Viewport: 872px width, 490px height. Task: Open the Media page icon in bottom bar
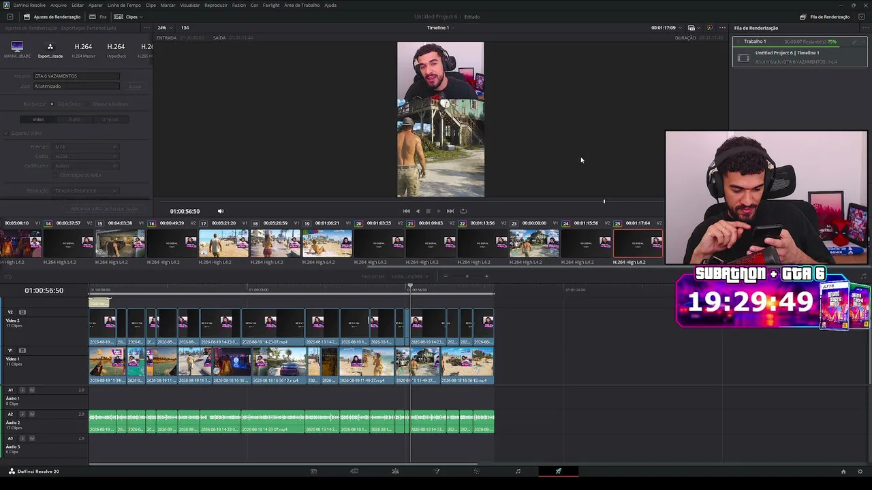click(x=313, y=471)
